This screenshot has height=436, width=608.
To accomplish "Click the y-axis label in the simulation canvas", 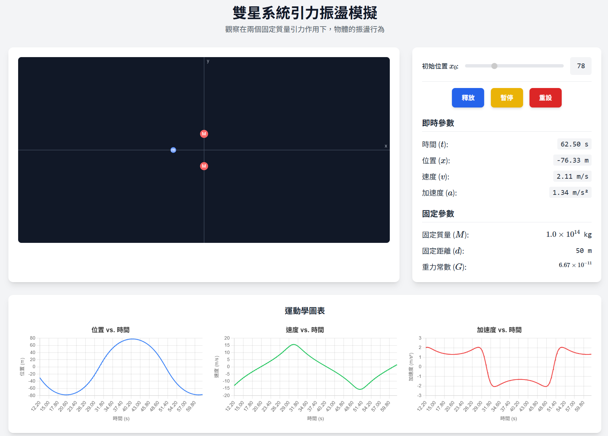I will [x=207, y=61].
